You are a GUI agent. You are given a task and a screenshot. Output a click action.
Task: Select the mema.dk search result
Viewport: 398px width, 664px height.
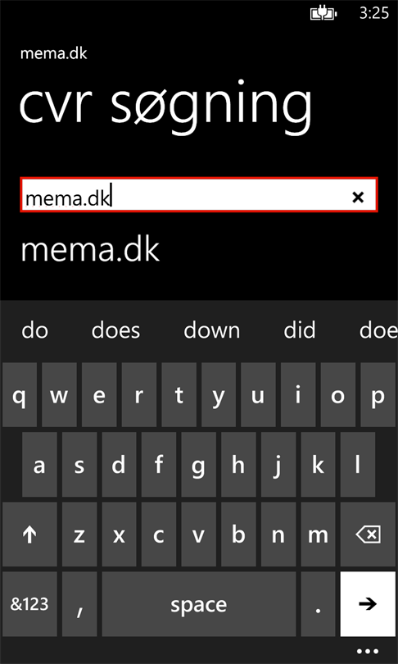point(91,250)
